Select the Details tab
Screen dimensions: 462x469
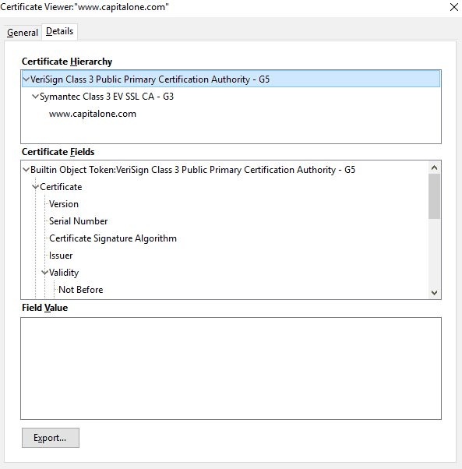point(59,31)
